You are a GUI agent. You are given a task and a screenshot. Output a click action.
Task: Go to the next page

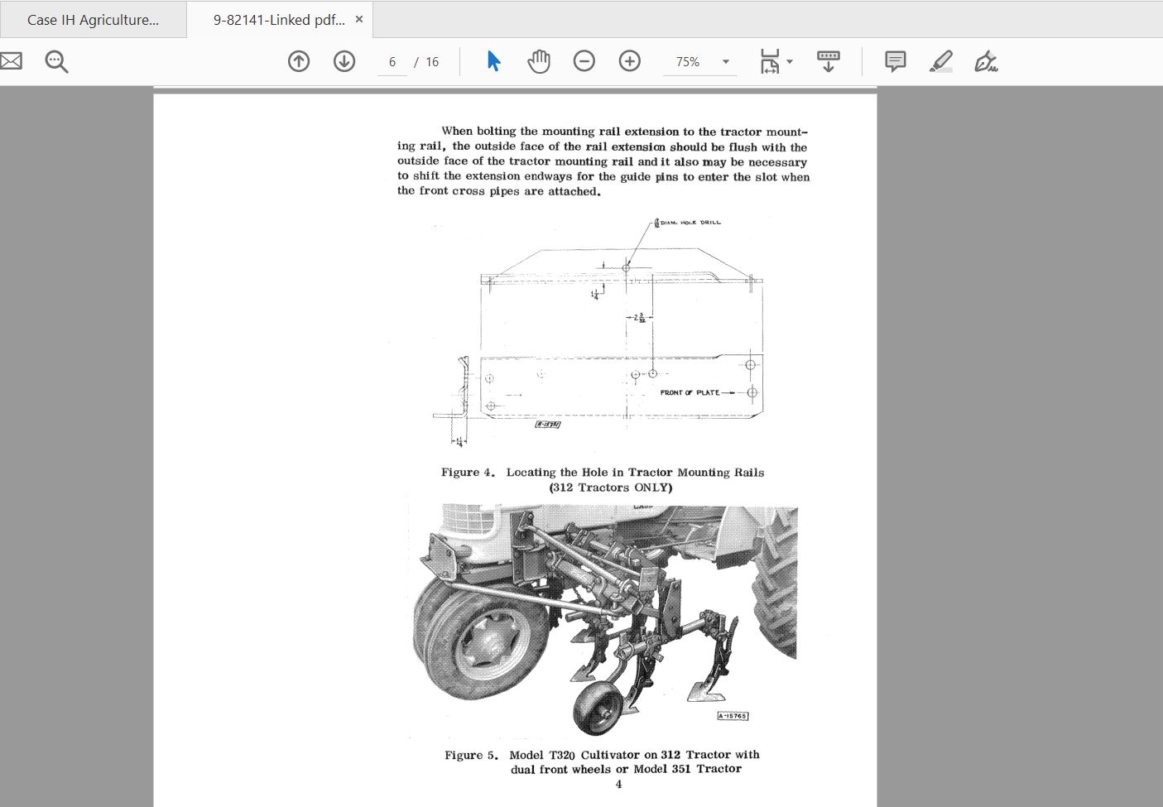[x=344, y=60]
